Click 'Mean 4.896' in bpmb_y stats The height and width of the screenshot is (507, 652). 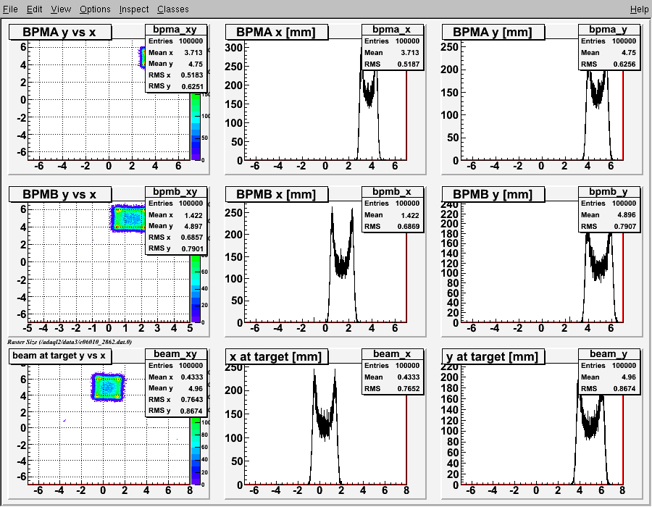pos(609,215)
